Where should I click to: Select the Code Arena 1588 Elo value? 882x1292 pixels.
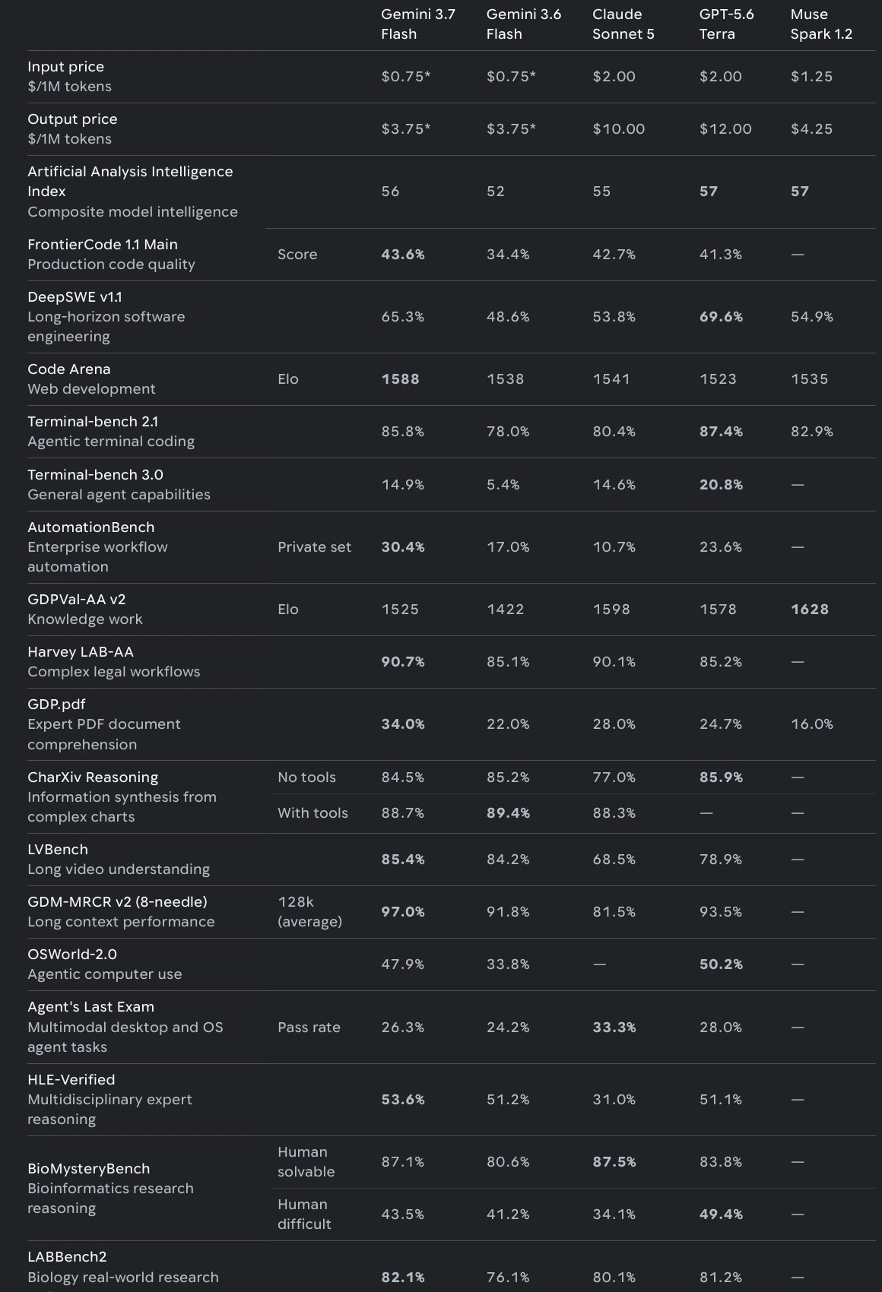point(400,379)
